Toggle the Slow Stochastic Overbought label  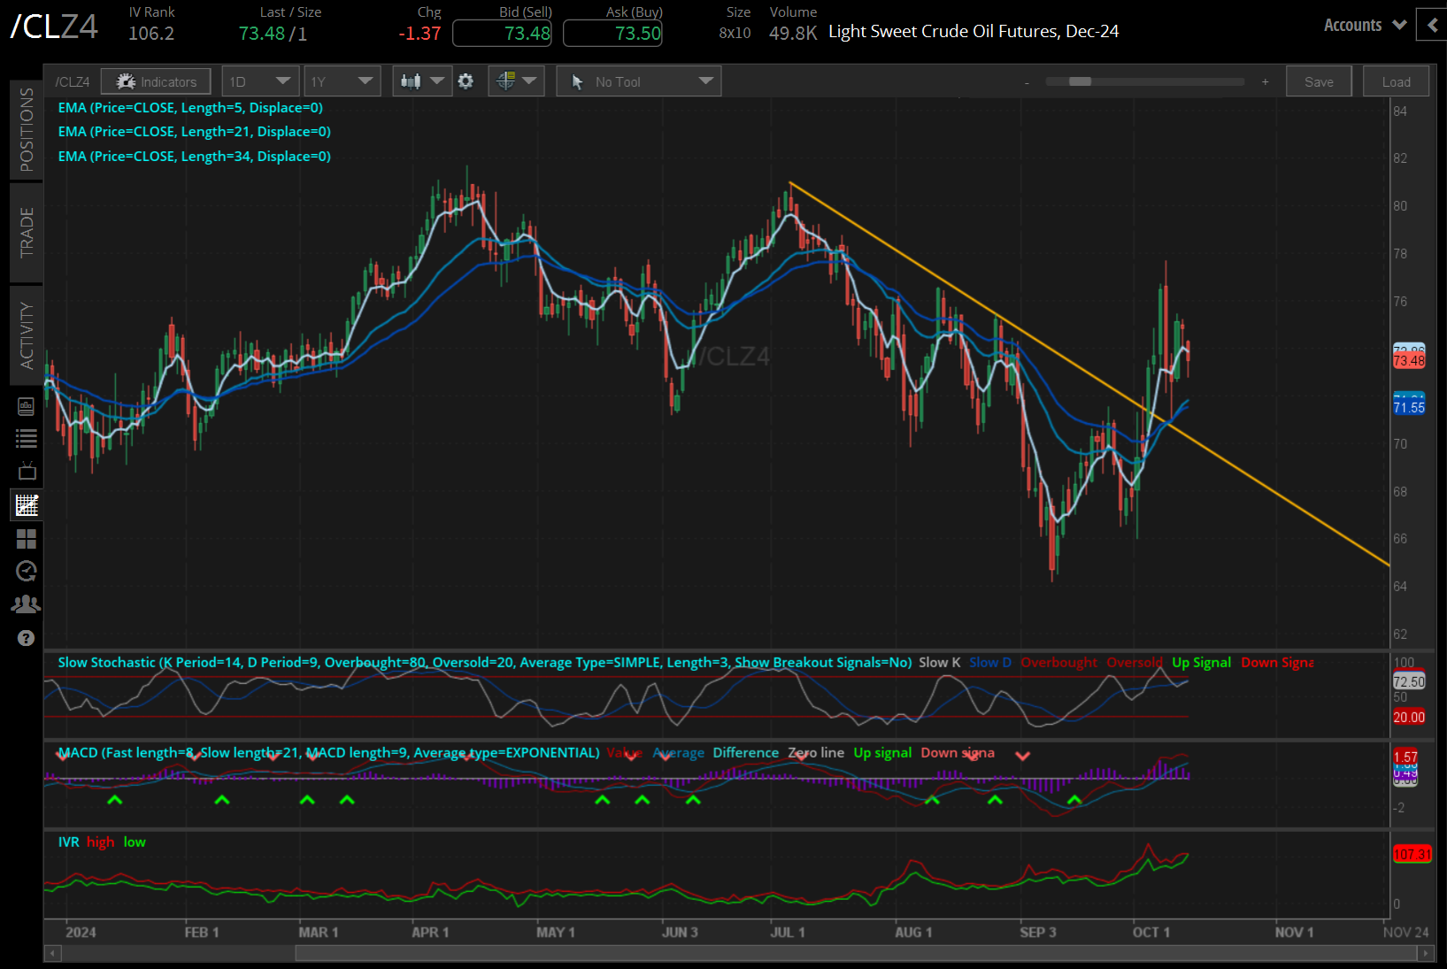(x=1058, y=662)
